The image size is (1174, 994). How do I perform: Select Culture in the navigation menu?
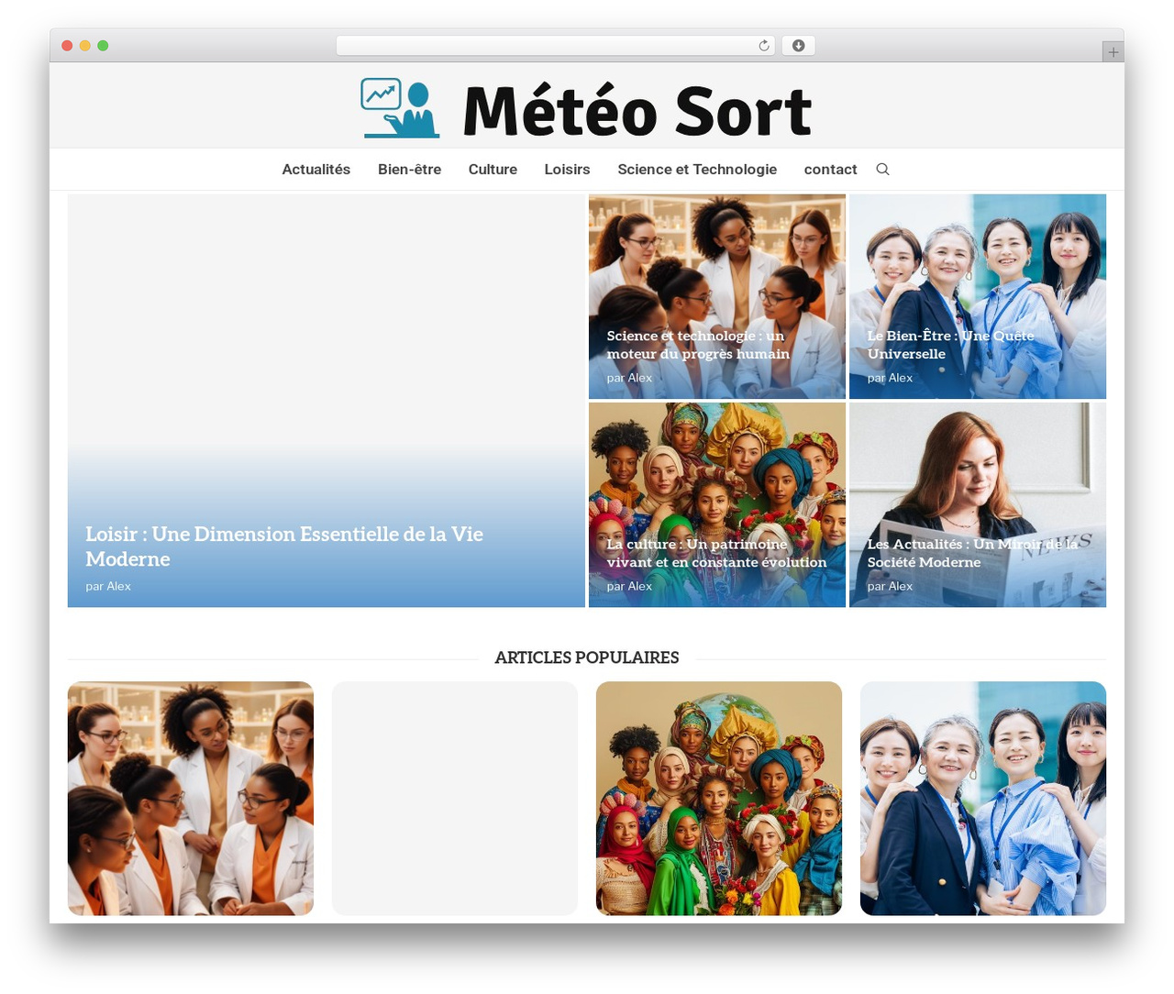click(493, 170)
